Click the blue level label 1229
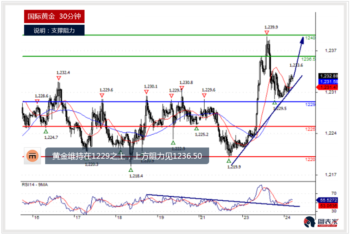Screen dimensions: 350x235 pos(310,104)
